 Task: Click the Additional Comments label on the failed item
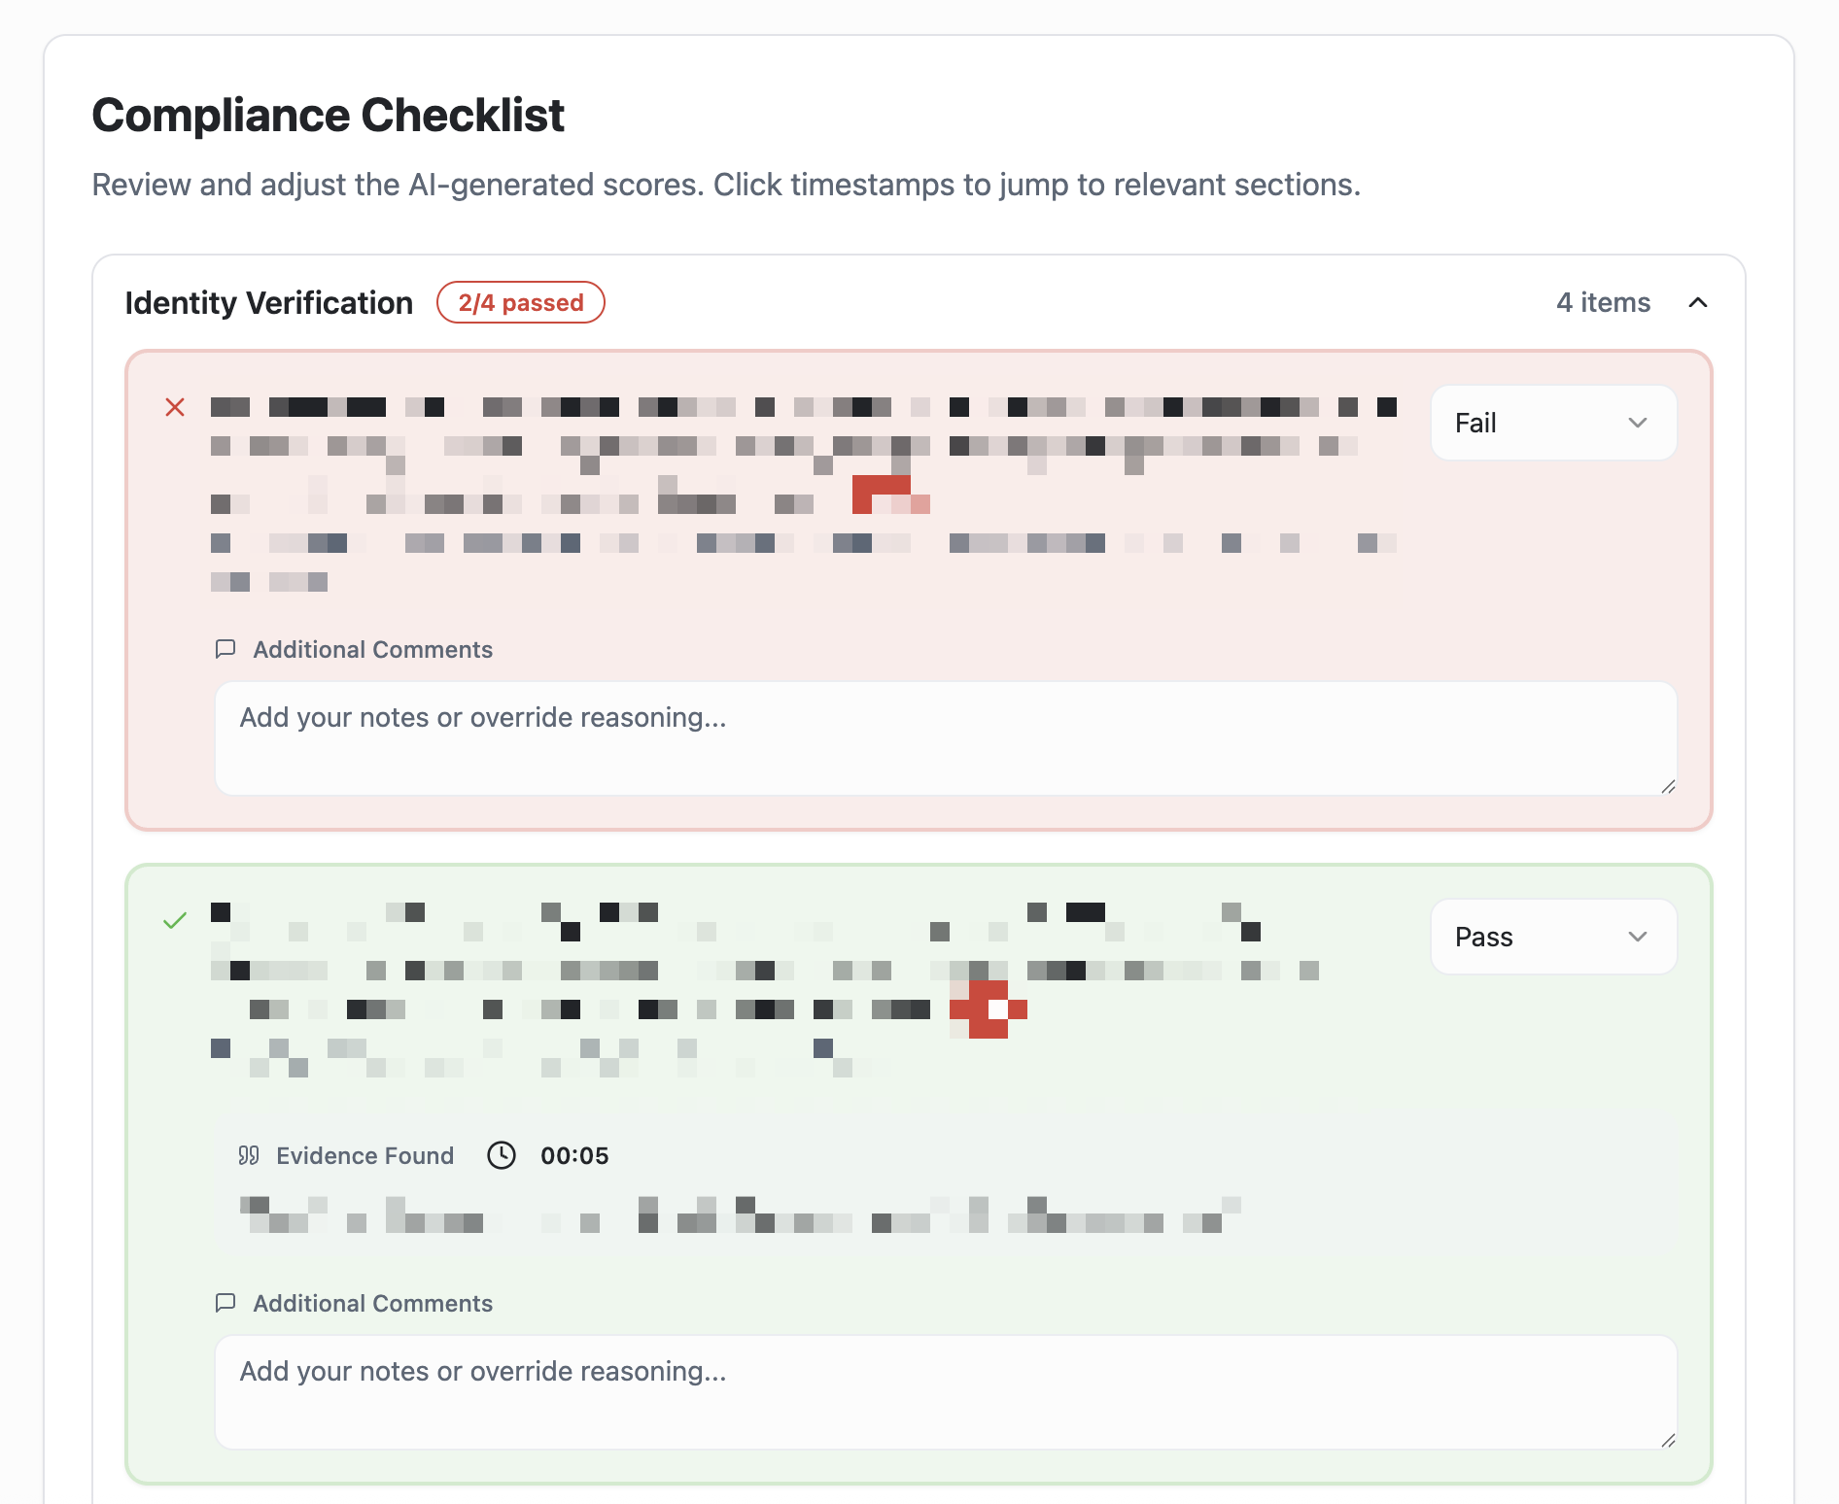click(373, 649)
